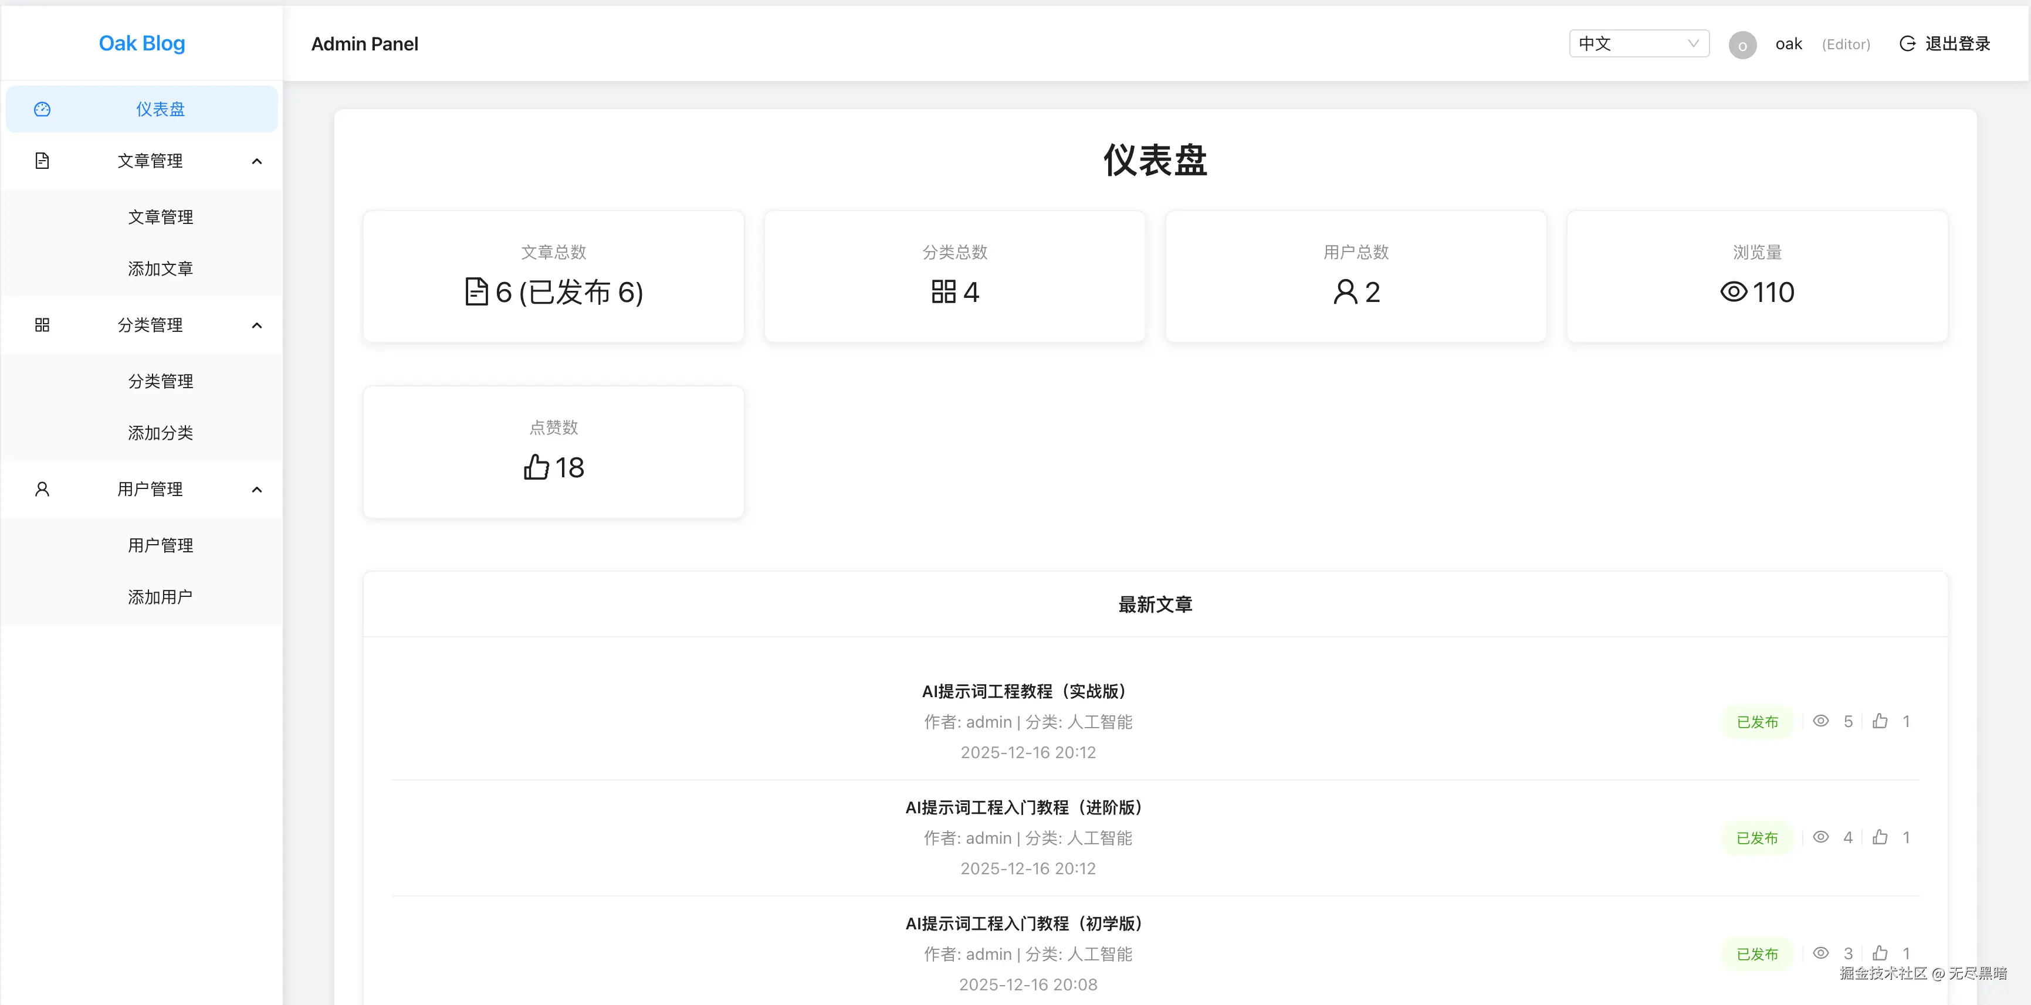
Task: Collapse the 分类管理 submenu chevron
Action: coord(256,325)
